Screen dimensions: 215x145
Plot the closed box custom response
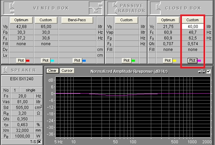[192, 60]
